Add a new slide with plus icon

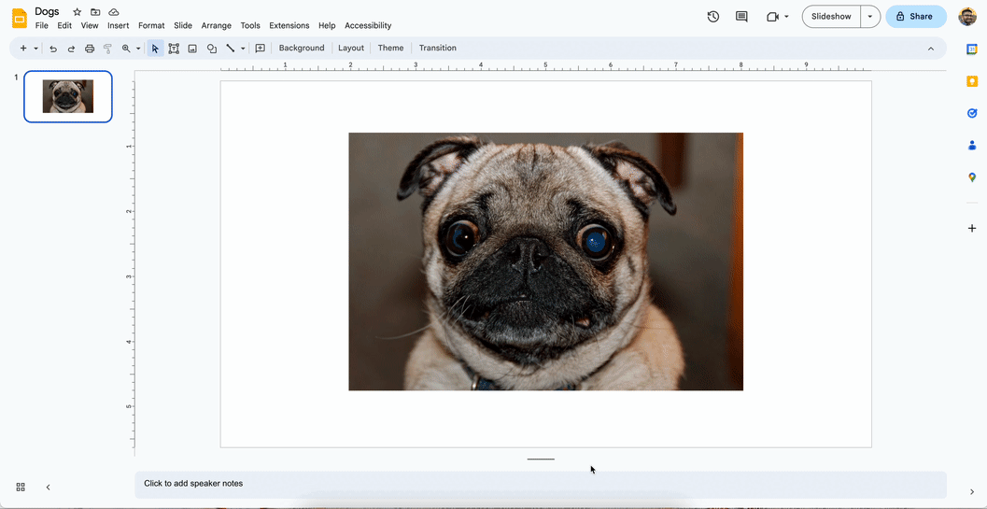coord(23,48)
